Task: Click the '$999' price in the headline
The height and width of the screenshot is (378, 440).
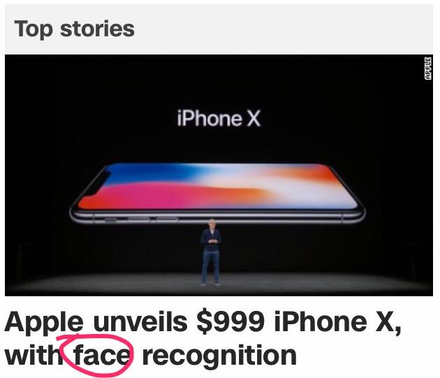Action: (230, 321)
